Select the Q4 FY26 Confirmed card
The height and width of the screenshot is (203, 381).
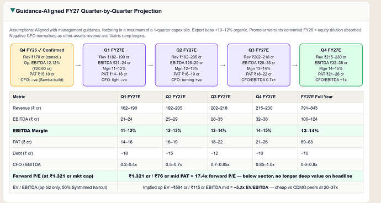(x=42, y=65)
